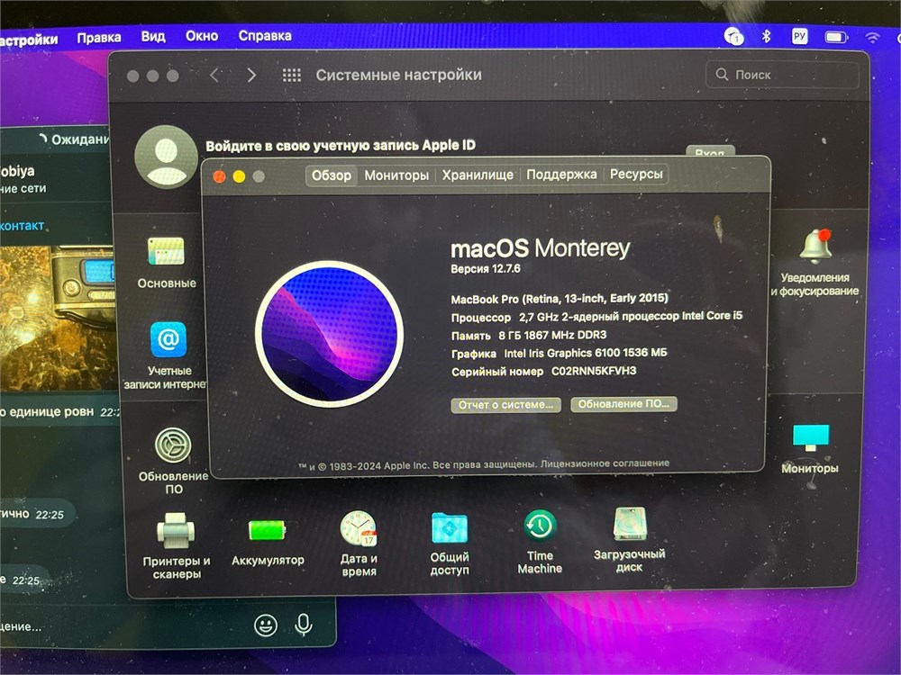Screen dimensions: 901x675
Task: Open the photo thumbnail in chat window
Action: point(58,318)
